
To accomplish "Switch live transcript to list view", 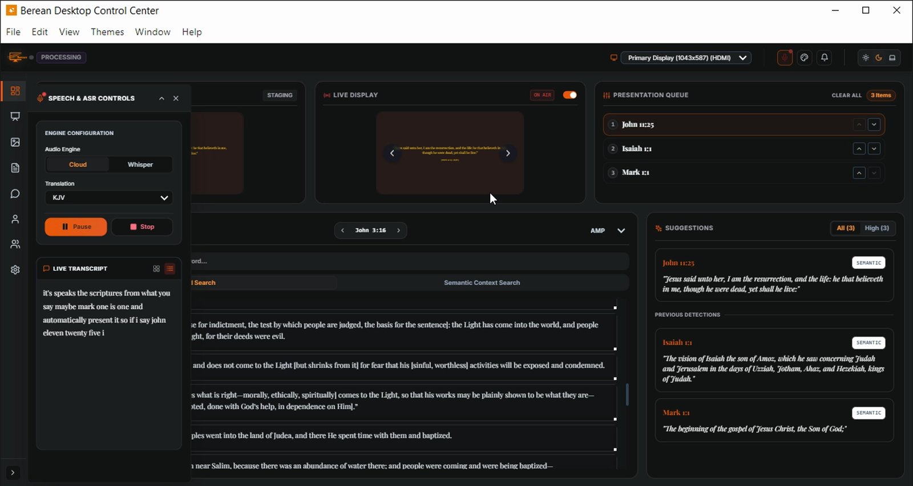I will point(170,269).
